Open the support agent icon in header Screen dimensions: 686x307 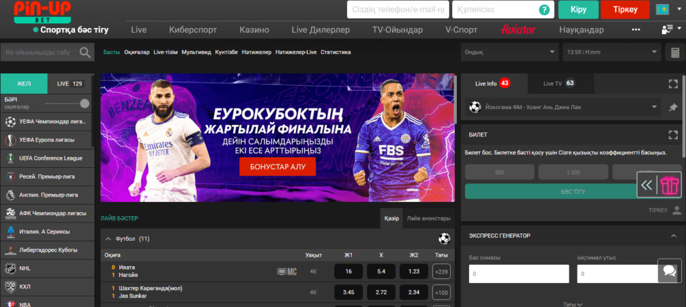pyautogui.click(x=667, y=29)
